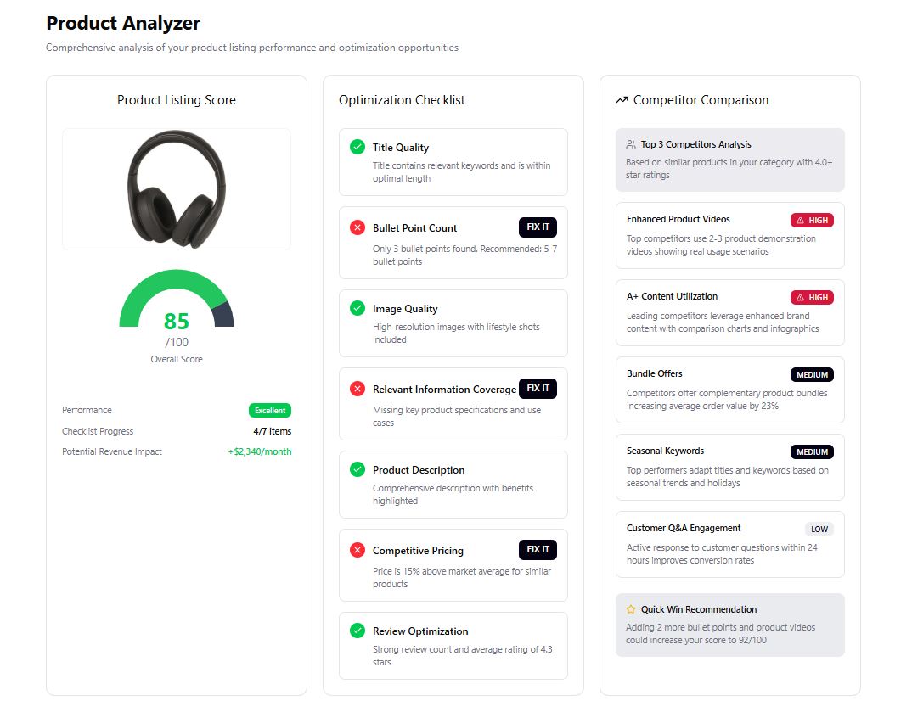Click the red X icon beside Competitive Pricing
The image size is (912, 701).
tap(356, 550)
